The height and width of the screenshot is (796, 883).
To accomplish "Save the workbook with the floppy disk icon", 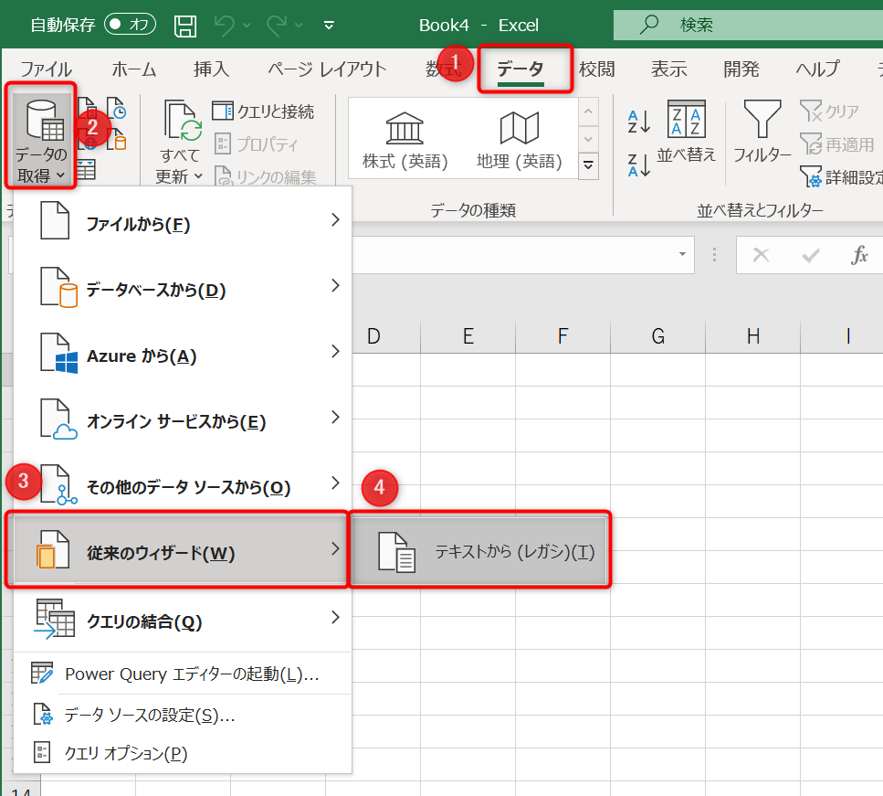I will point(185,26).
